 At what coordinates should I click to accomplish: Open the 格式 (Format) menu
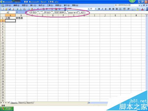click(x=42, y=5)
